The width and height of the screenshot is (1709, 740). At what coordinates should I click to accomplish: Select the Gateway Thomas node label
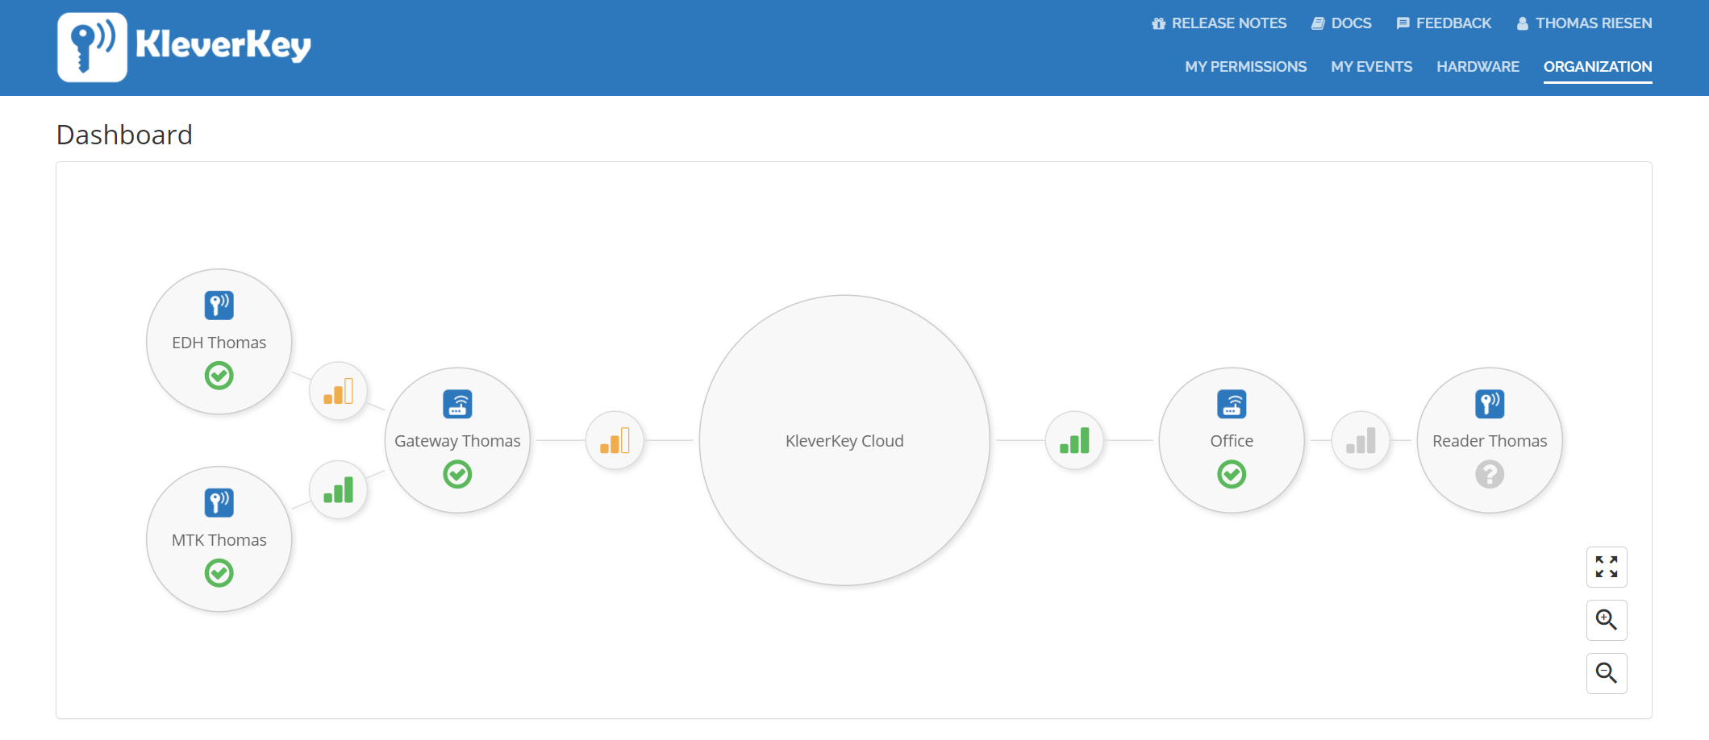point(457,441)
